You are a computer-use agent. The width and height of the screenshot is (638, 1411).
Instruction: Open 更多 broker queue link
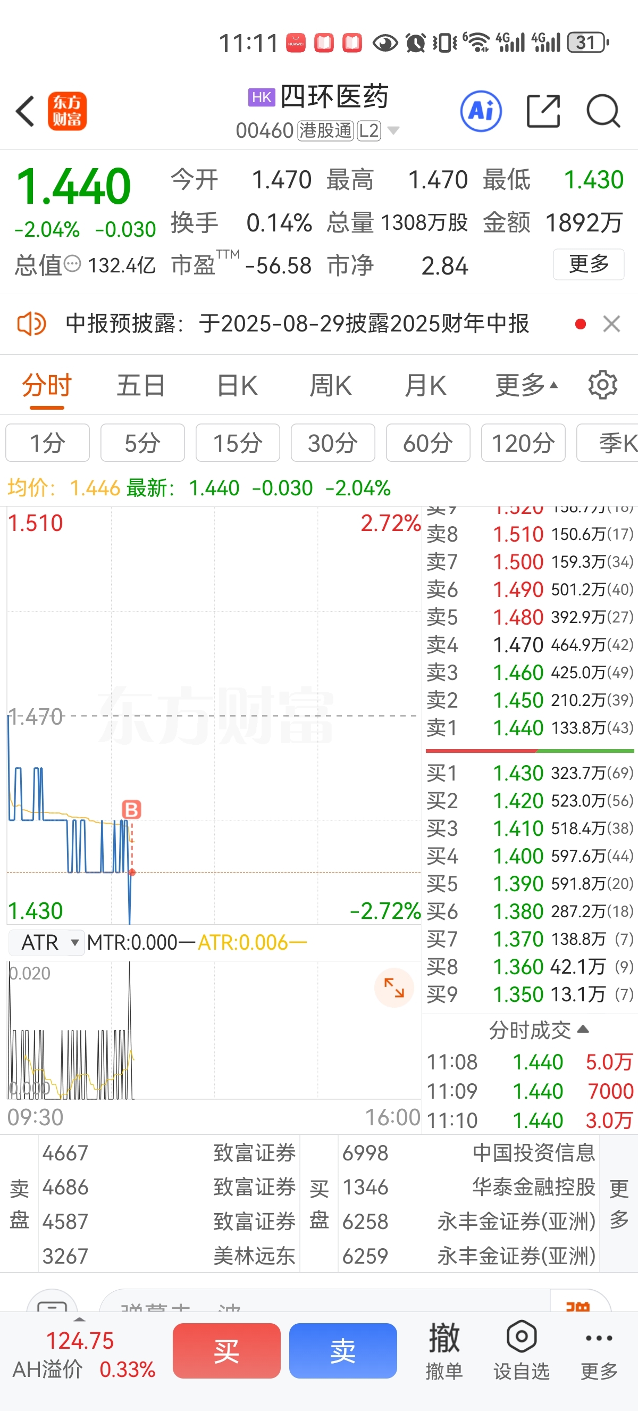click(619, 1204)
